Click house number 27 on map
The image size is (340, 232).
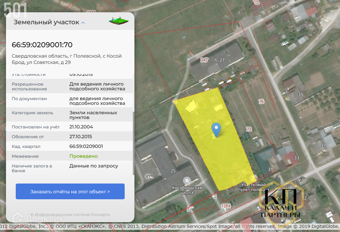222,60
